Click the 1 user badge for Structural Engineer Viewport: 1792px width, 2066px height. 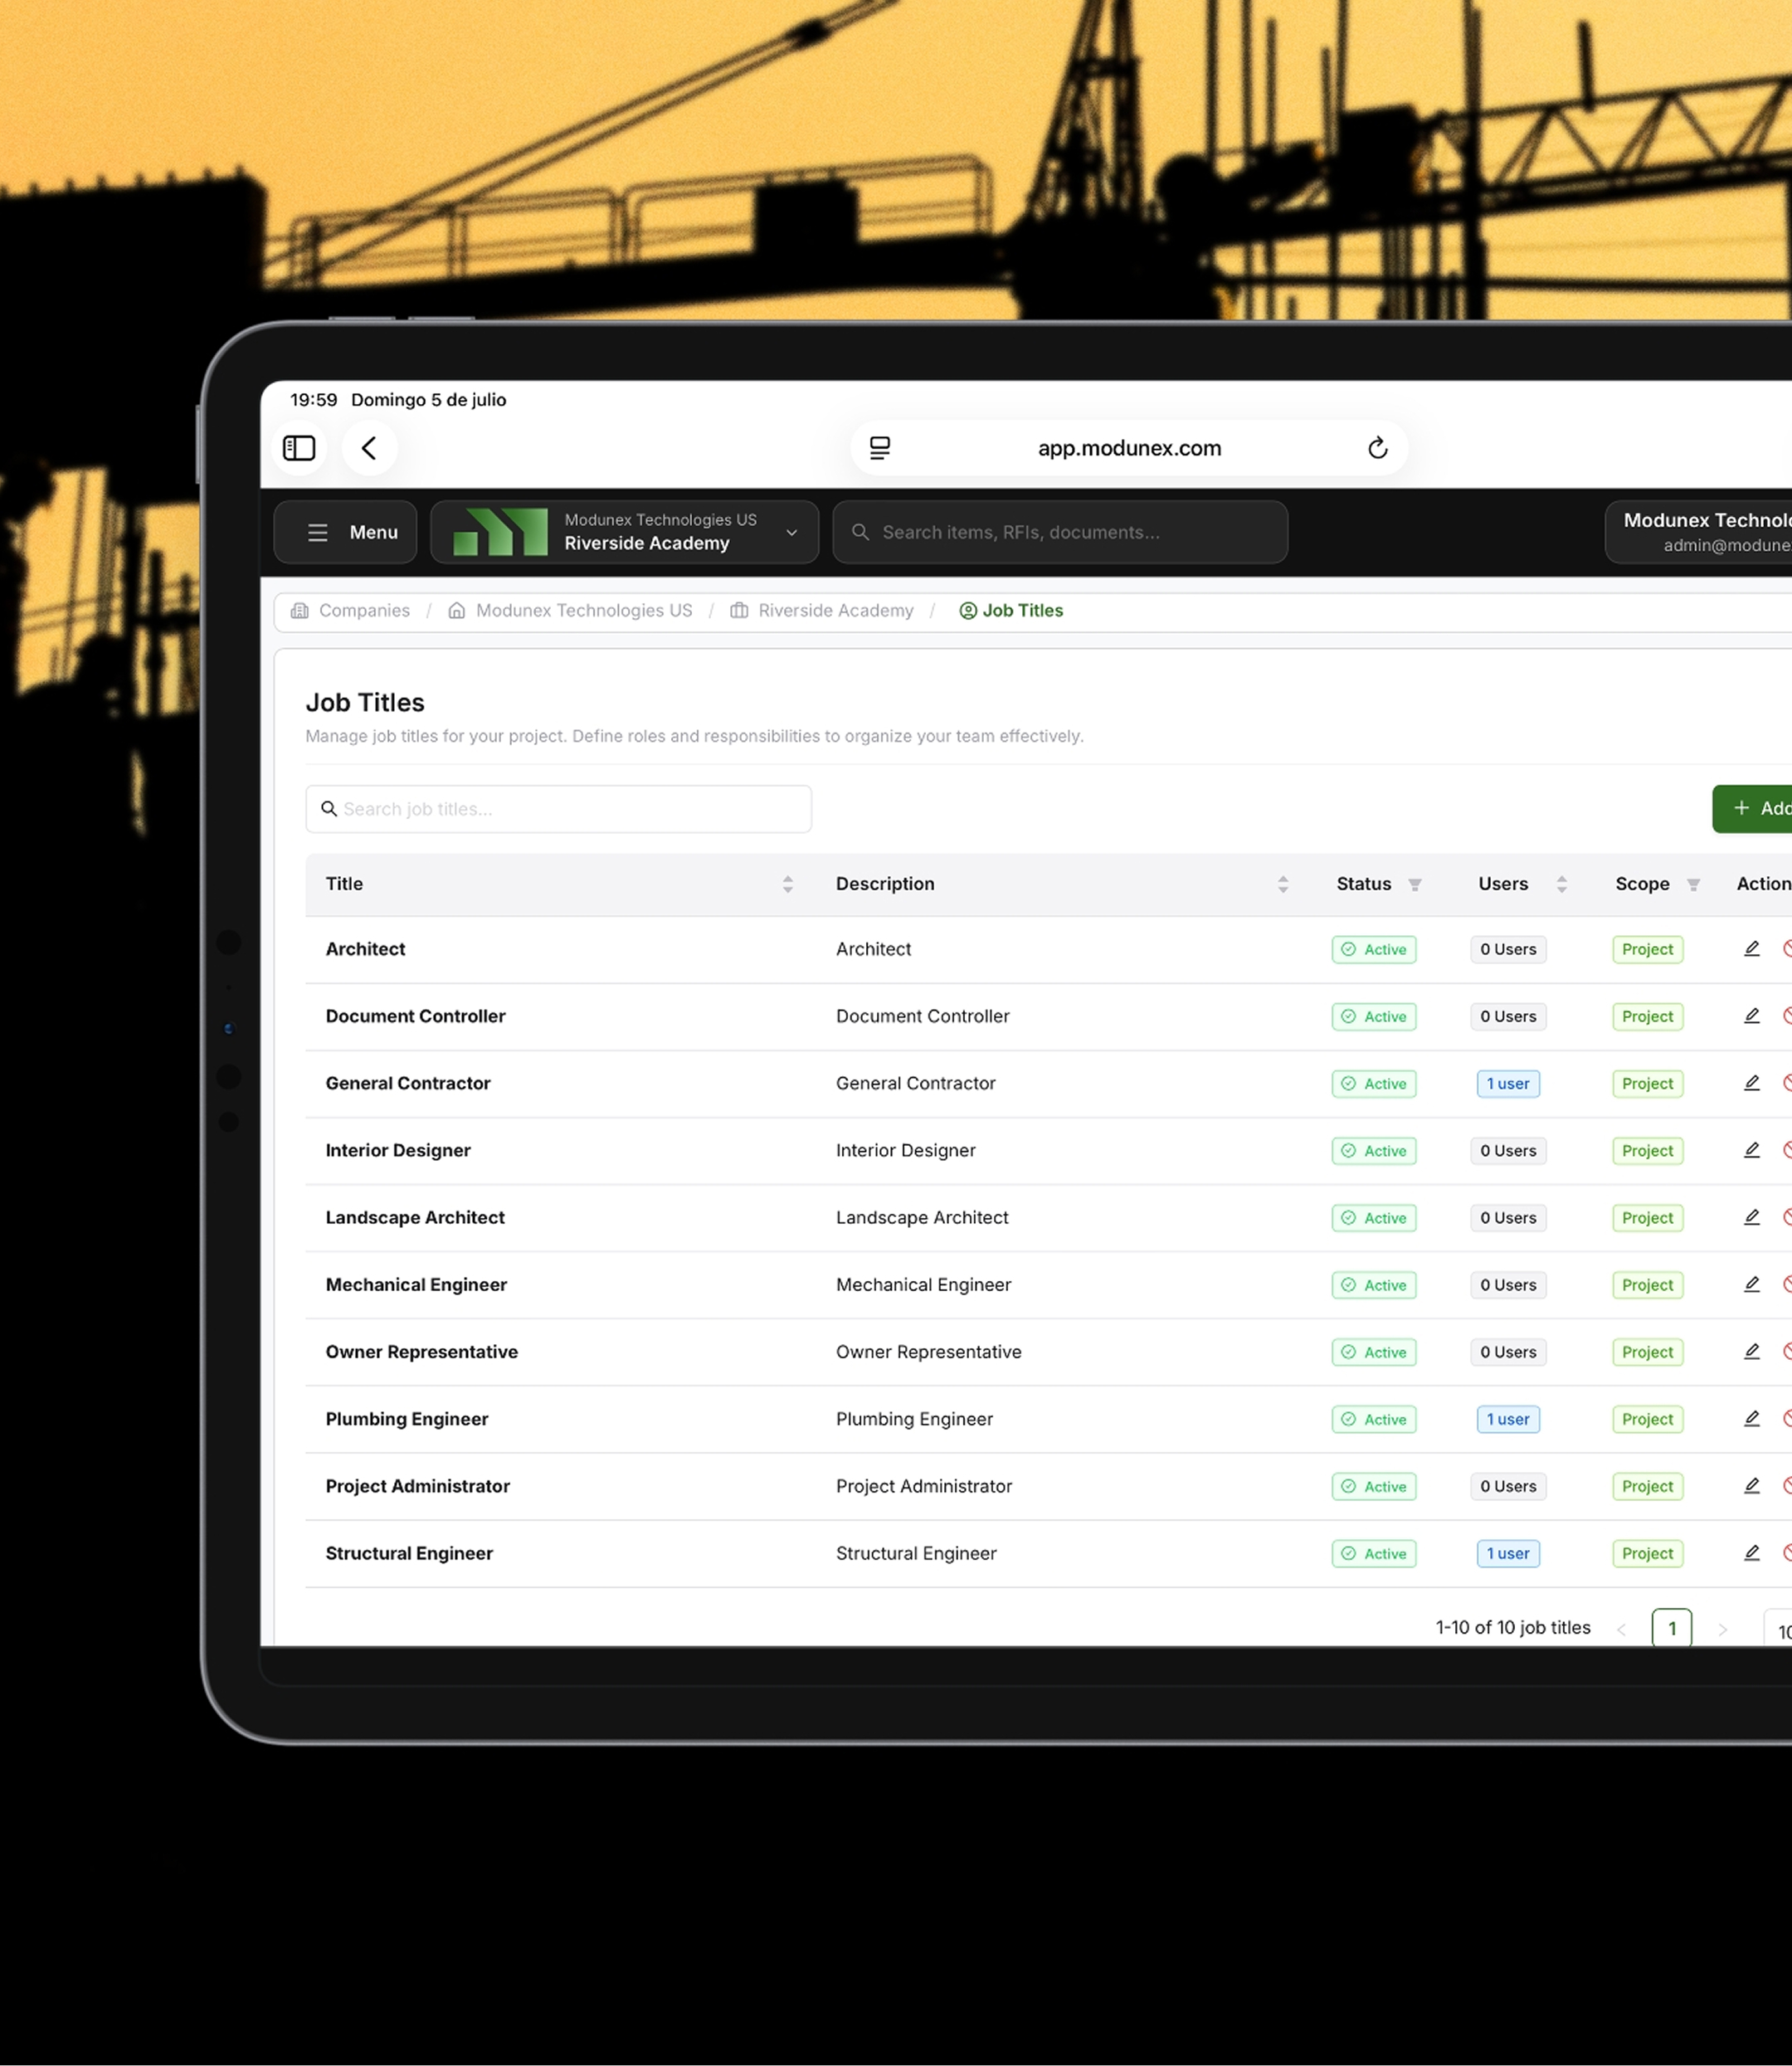1508,1553
